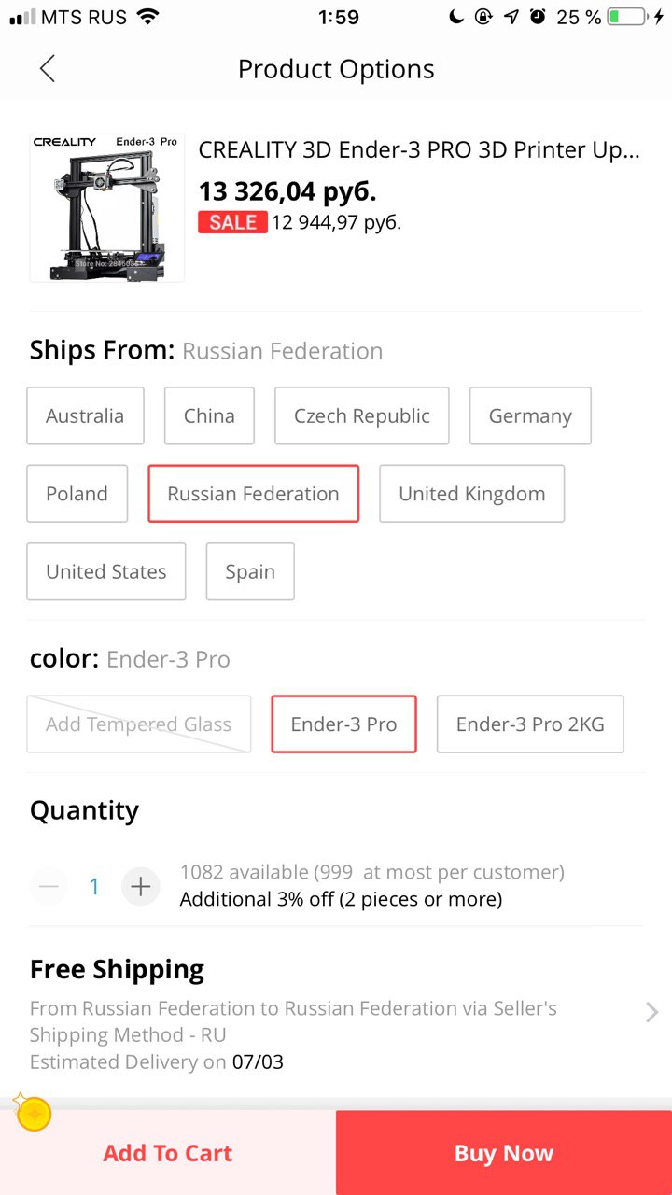Select China as ships-from country

click(x=209, y=415)
